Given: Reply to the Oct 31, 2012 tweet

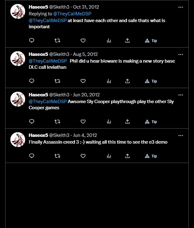Looking at the screenshot, I should 32,41.
